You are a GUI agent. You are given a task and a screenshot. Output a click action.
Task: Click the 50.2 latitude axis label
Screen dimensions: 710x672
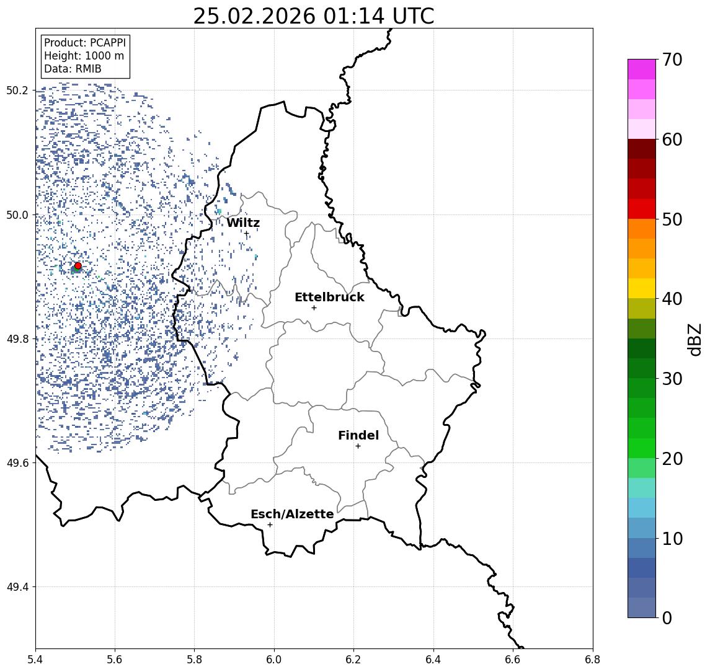click(x=17, y=91)
